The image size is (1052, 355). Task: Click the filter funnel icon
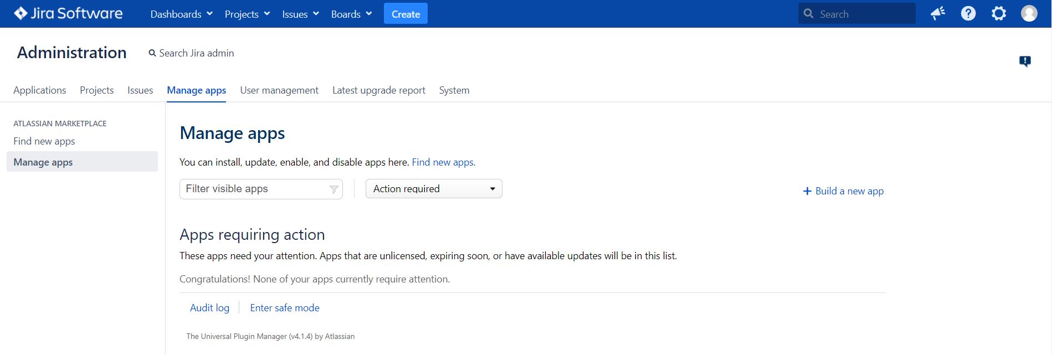coord(334,189)
